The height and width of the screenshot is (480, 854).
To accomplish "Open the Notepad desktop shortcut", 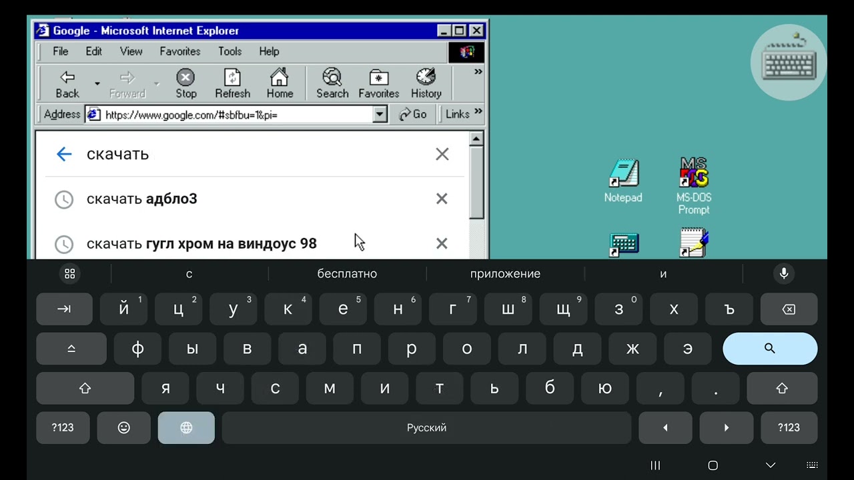I will point(623,181).
